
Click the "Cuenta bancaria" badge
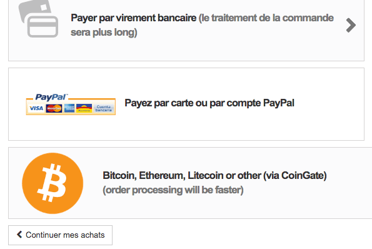tap(104, 108)
